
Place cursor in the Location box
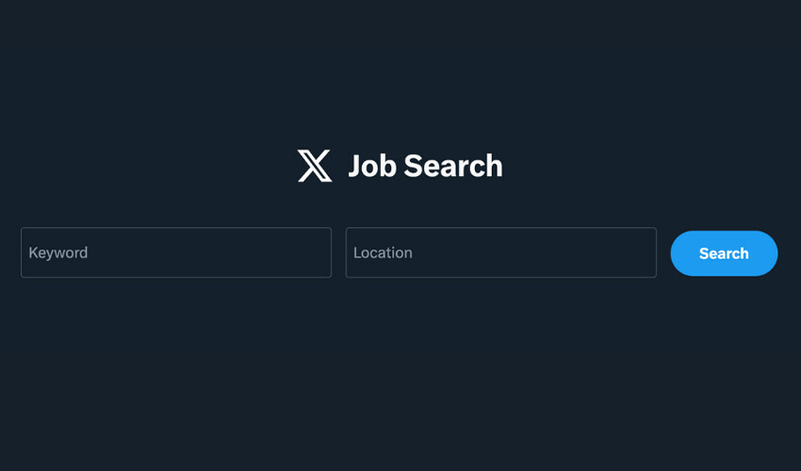tap(500, 252)
